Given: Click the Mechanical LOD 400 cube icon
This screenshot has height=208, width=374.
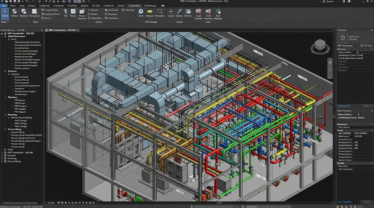Looking at the screenshot, I should coord(342,38).
